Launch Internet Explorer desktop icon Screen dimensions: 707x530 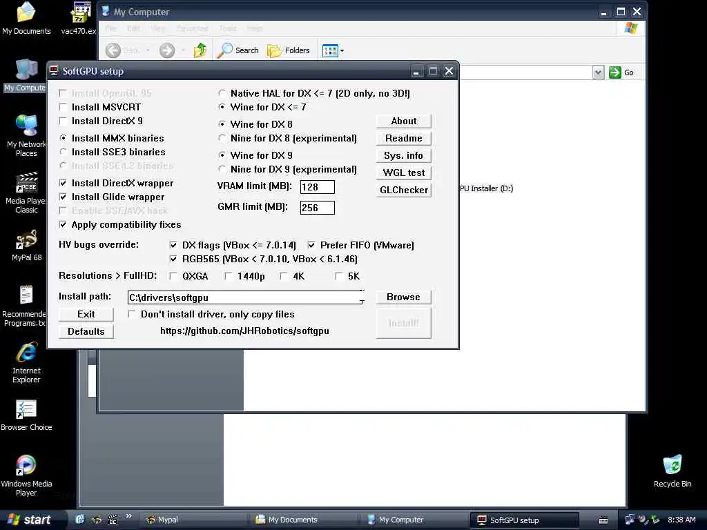[x=26, y=363]
